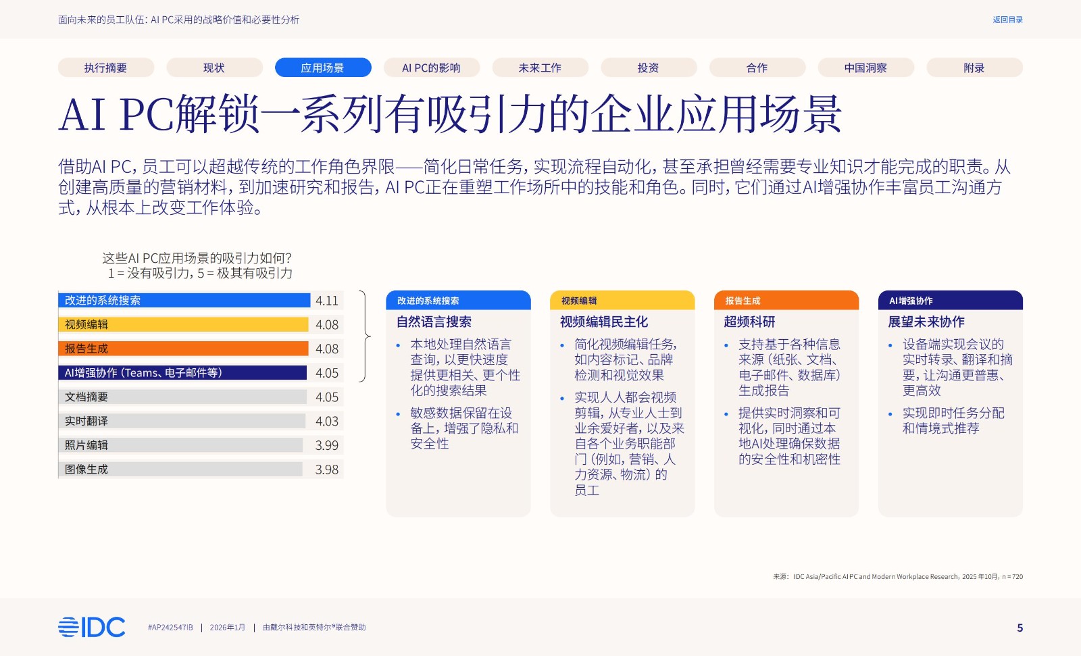The width and height of the screenshot is (1081, 656).
Task: Click the blue 改进的系统搜索 bar
Action: coord(184,301)
